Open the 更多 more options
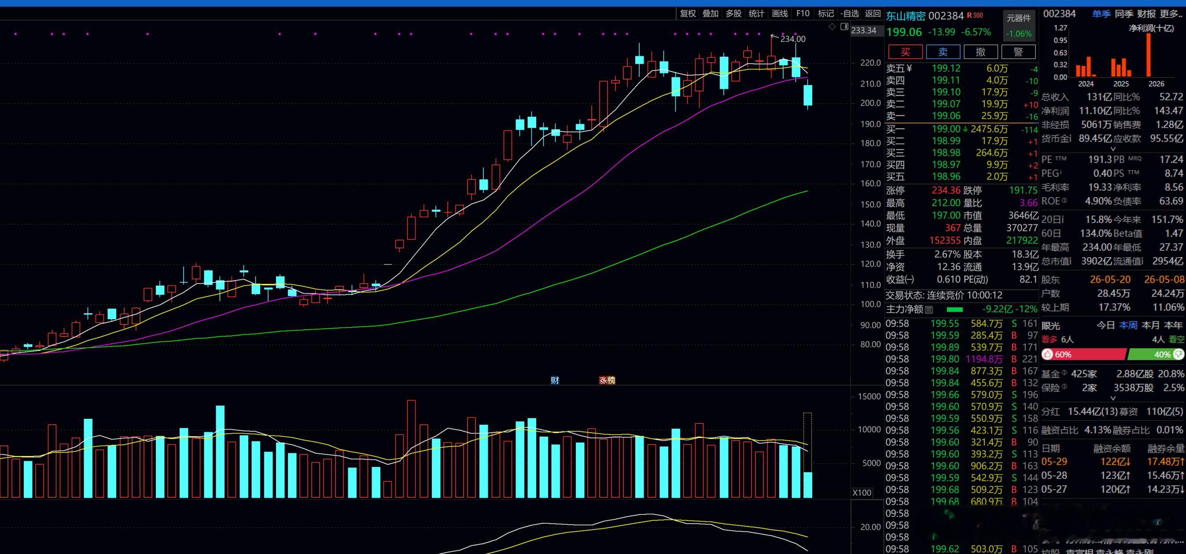This screenshot has width=1186, height=554. (1170, 14)
